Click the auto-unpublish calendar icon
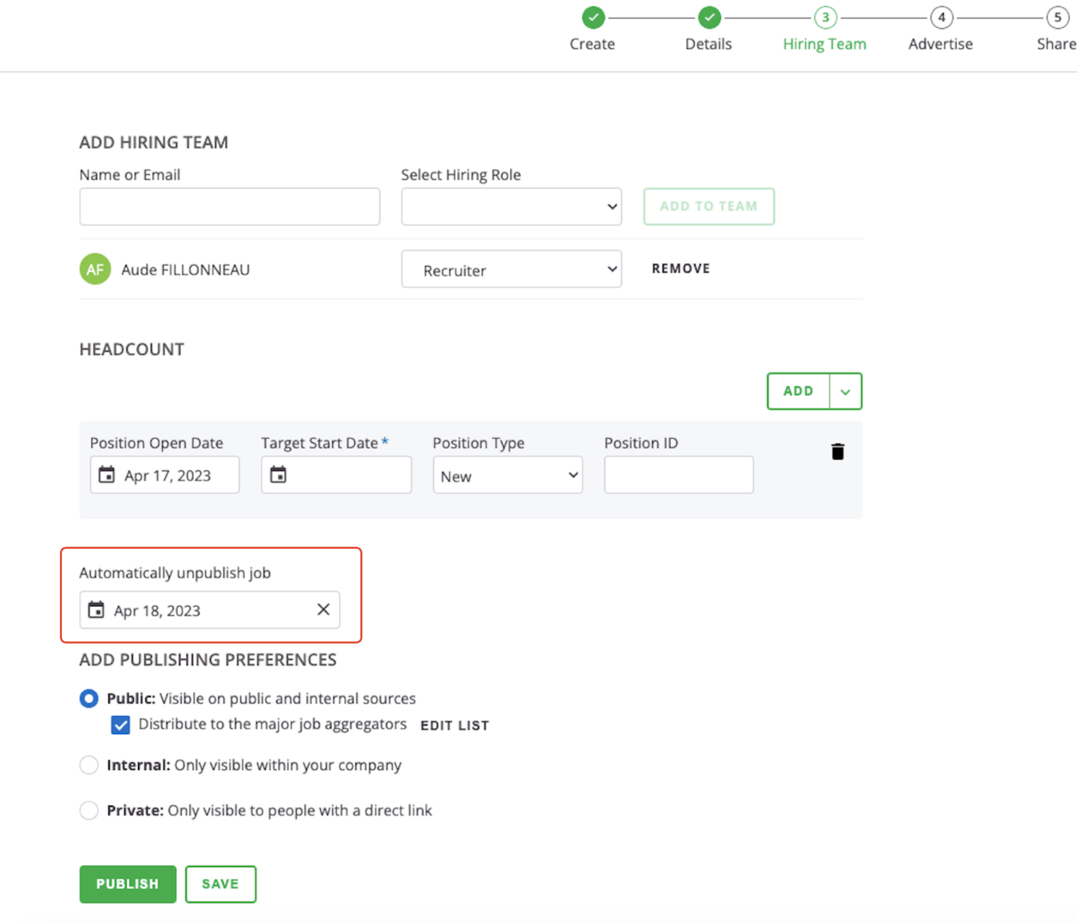Viewport: 1077px width, 922px height. [x=96, y=610]
